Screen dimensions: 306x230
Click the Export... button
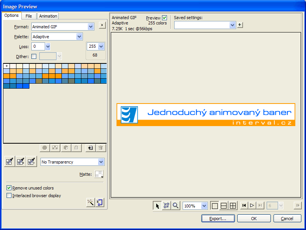point(218,219)
